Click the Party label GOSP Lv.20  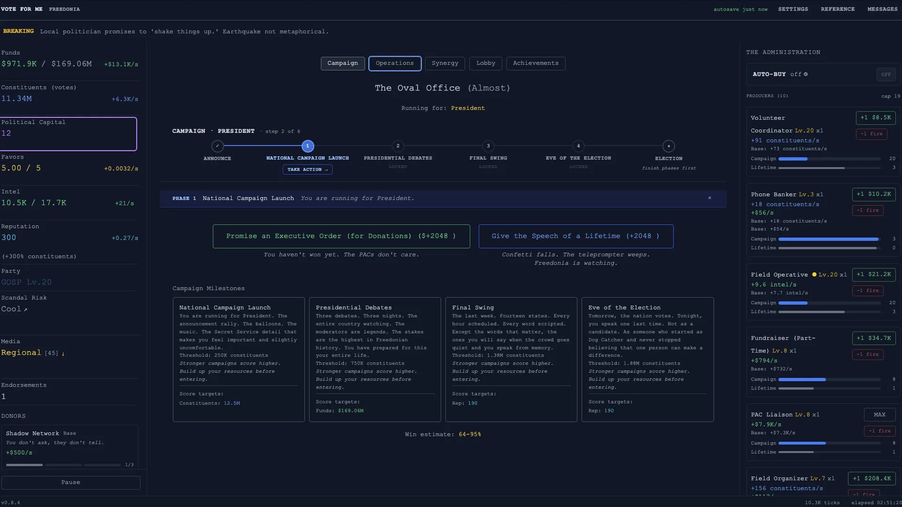(x=26, y=282)
